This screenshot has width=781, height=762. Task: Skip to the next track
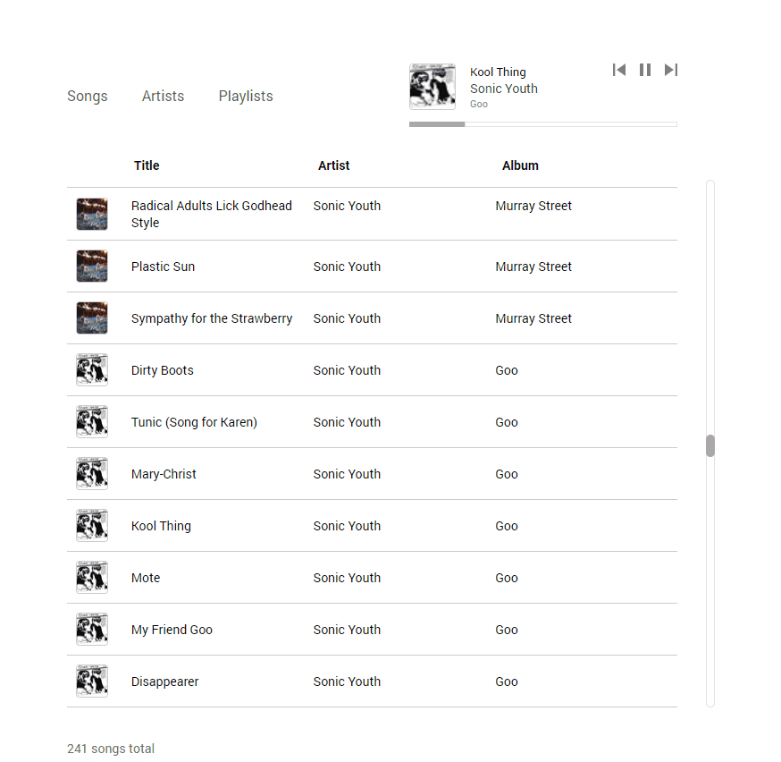tap(671, 69)
